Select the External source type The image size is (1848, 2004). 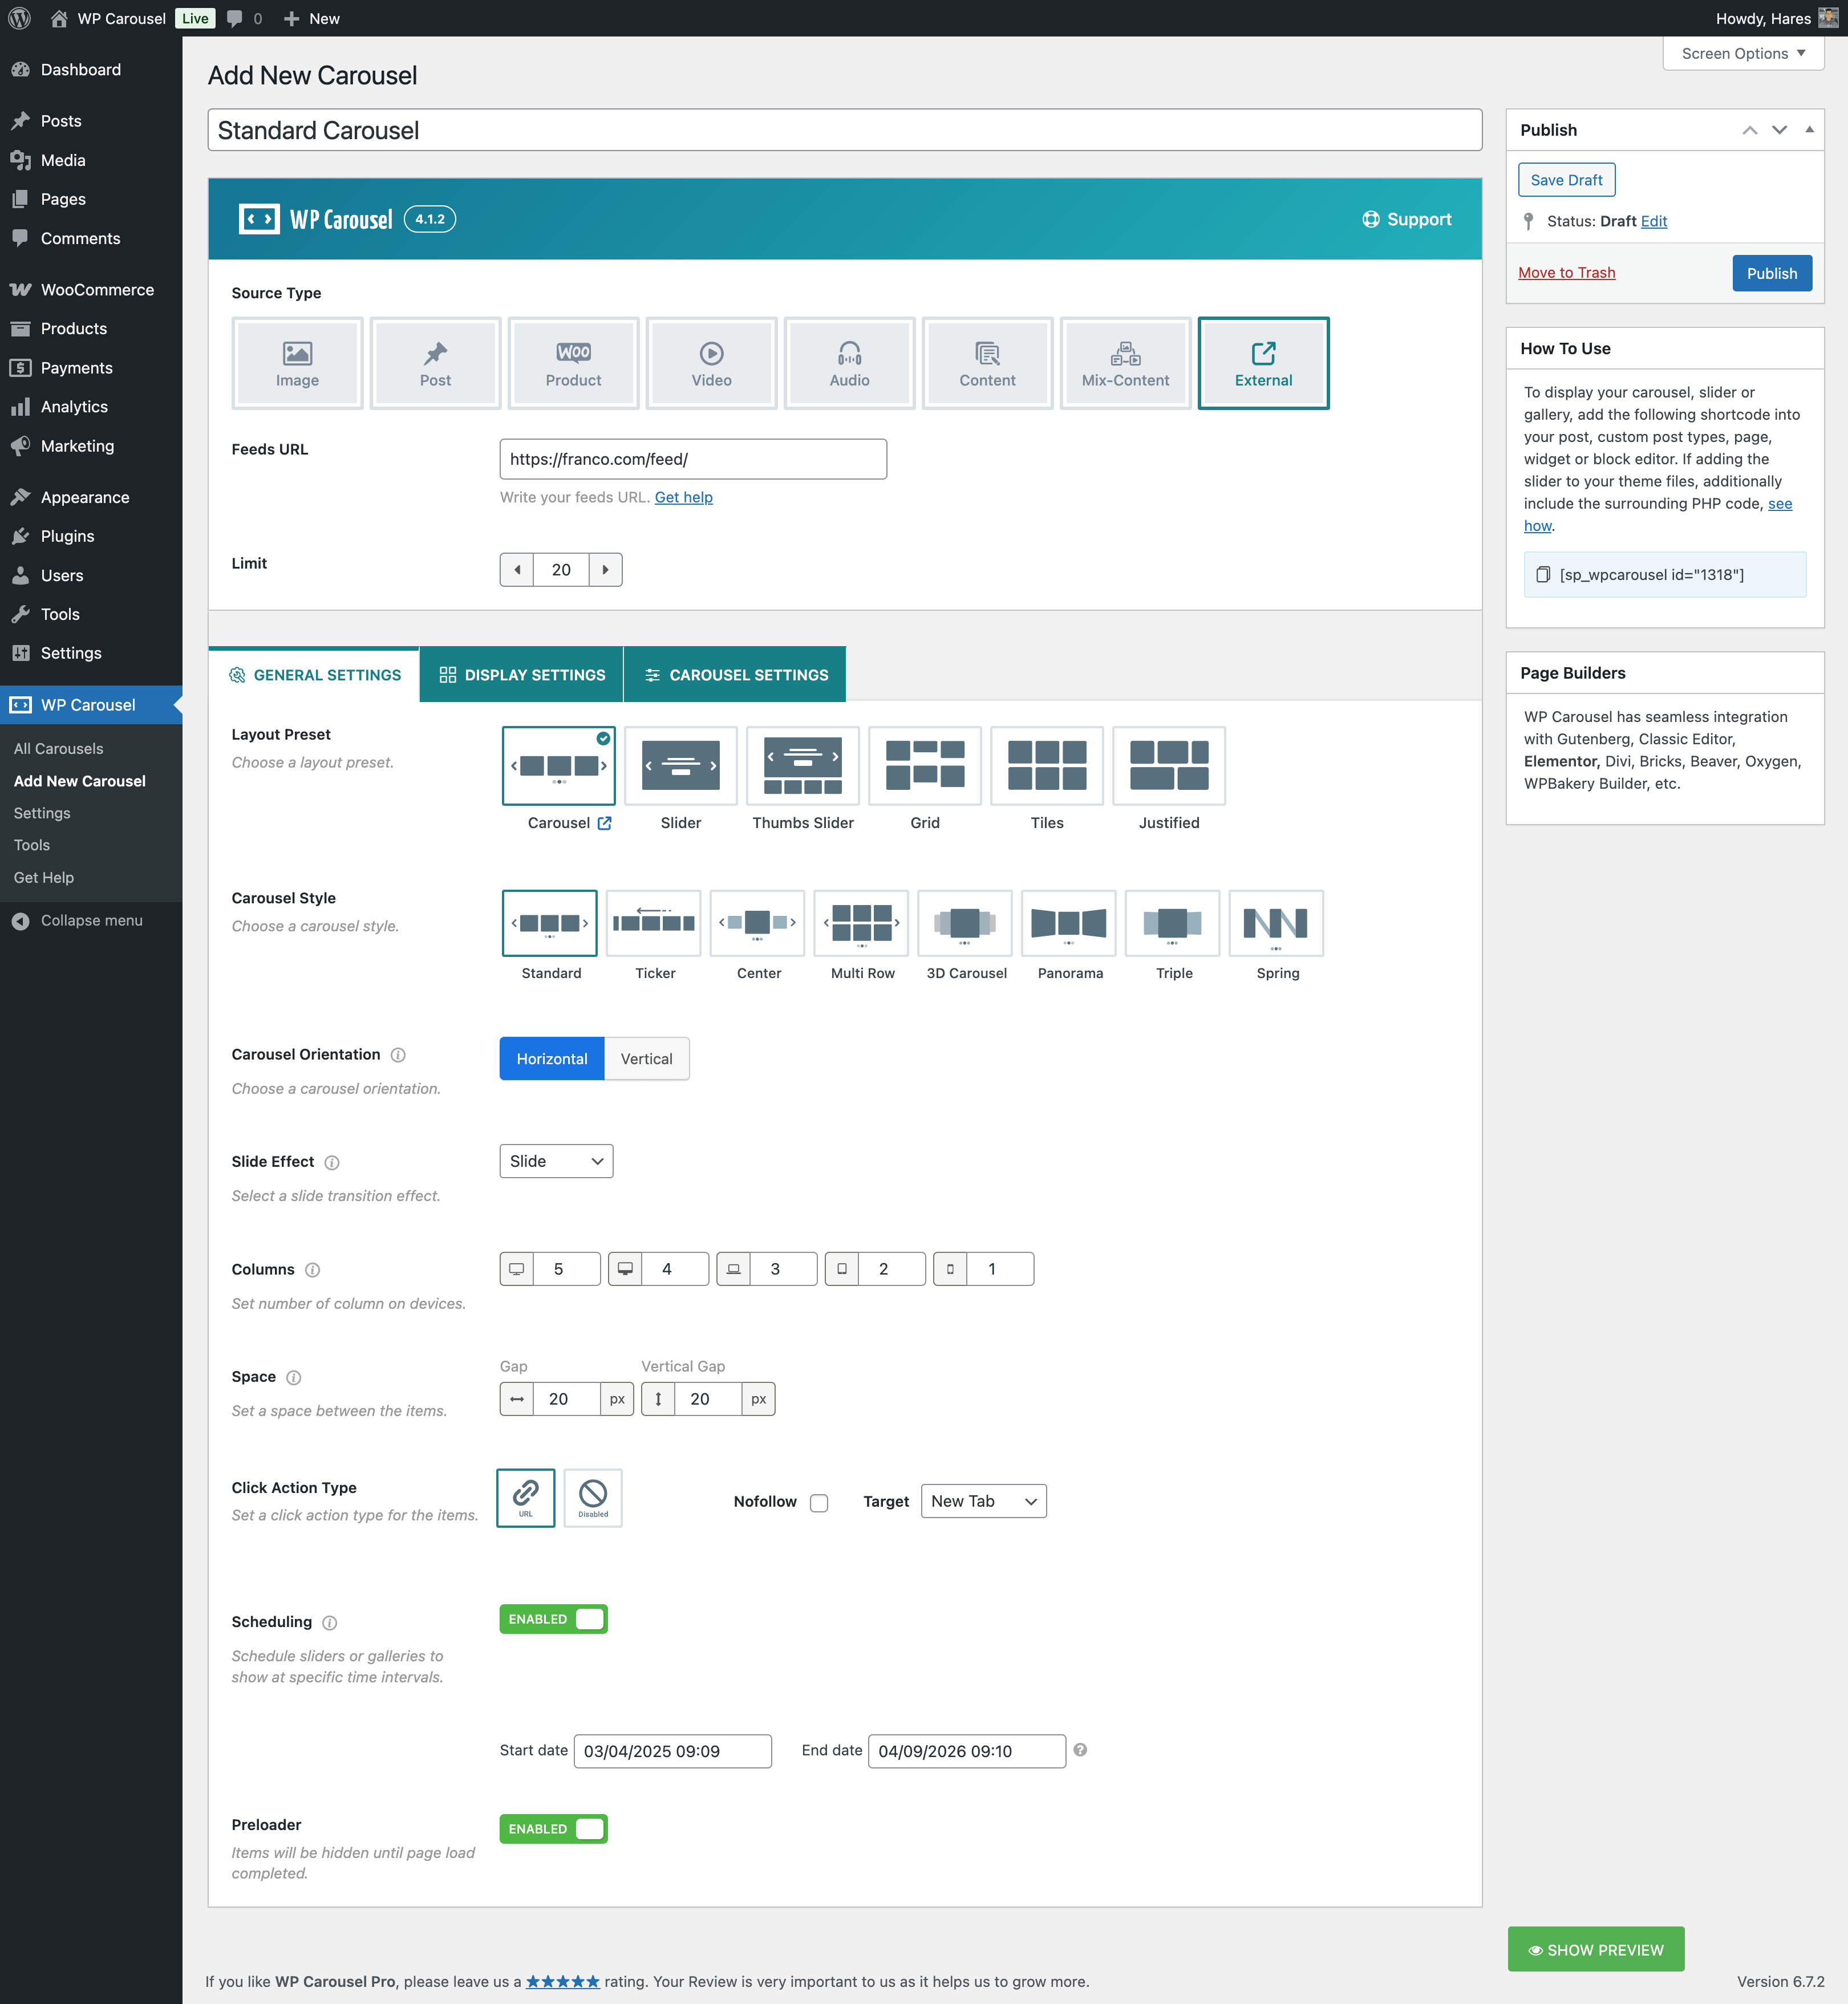1263,363
